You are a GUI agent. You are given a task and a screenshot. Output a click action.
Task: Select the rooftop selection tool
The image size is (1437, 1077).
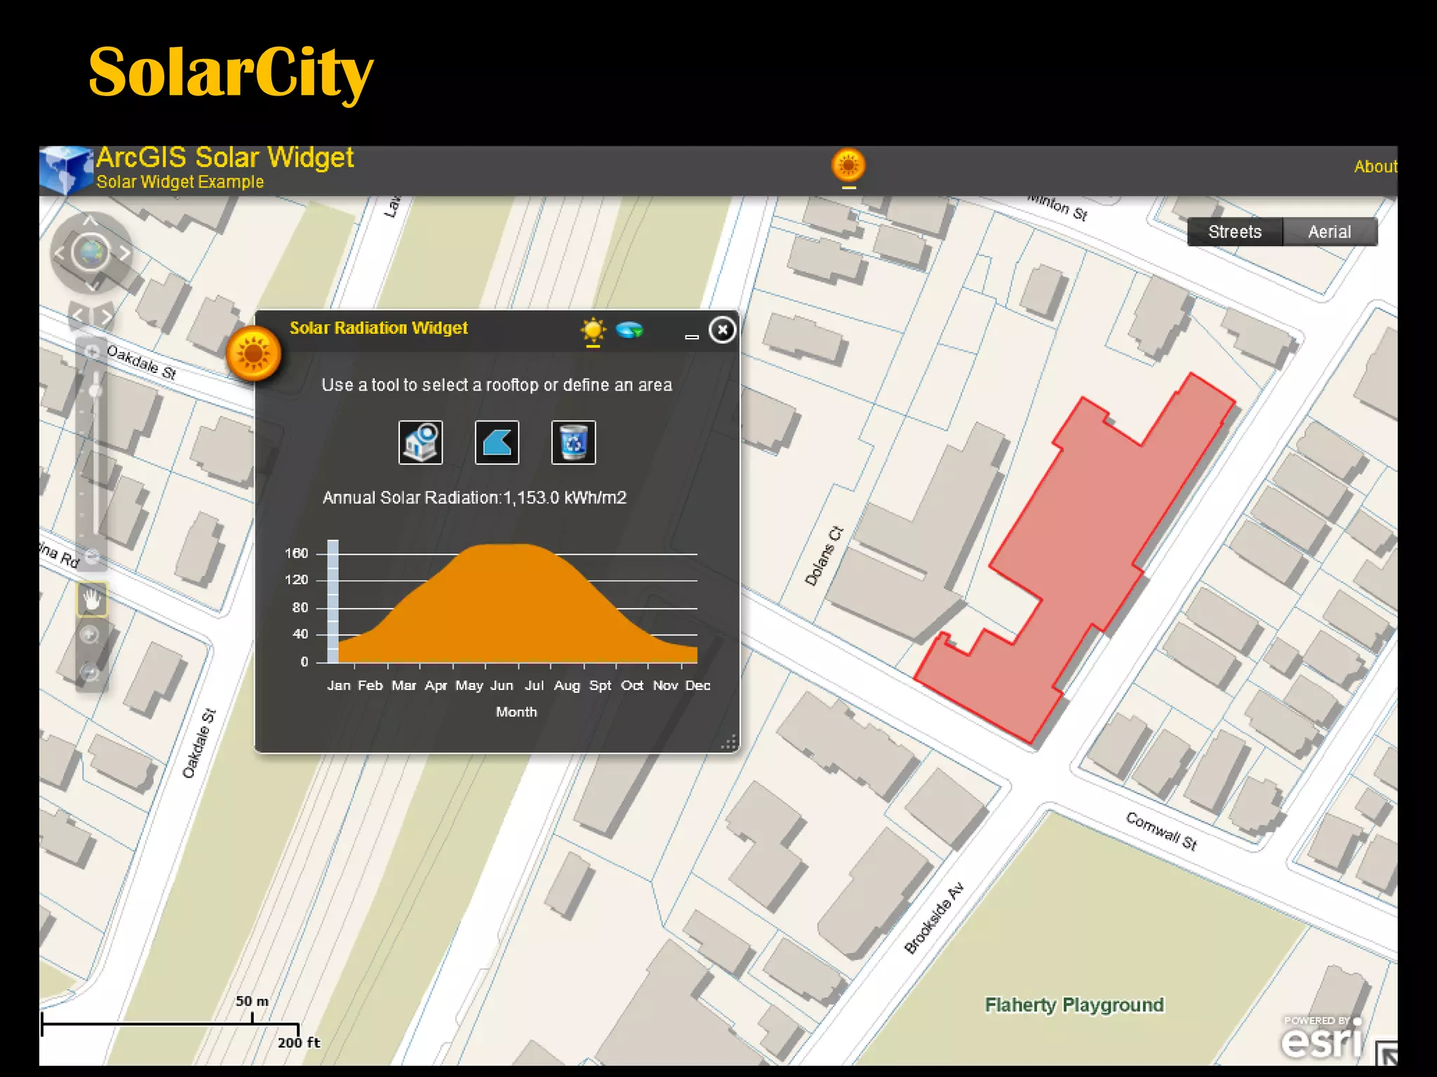click(420, 442)
